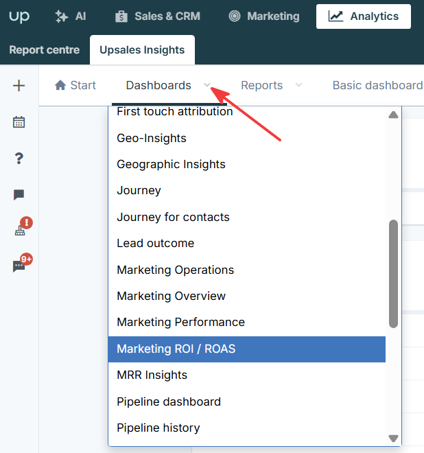Open the calendar icon in sidebar
This screenshot has height=453, width=424.
pyautogui.click(x=19, y=122)
